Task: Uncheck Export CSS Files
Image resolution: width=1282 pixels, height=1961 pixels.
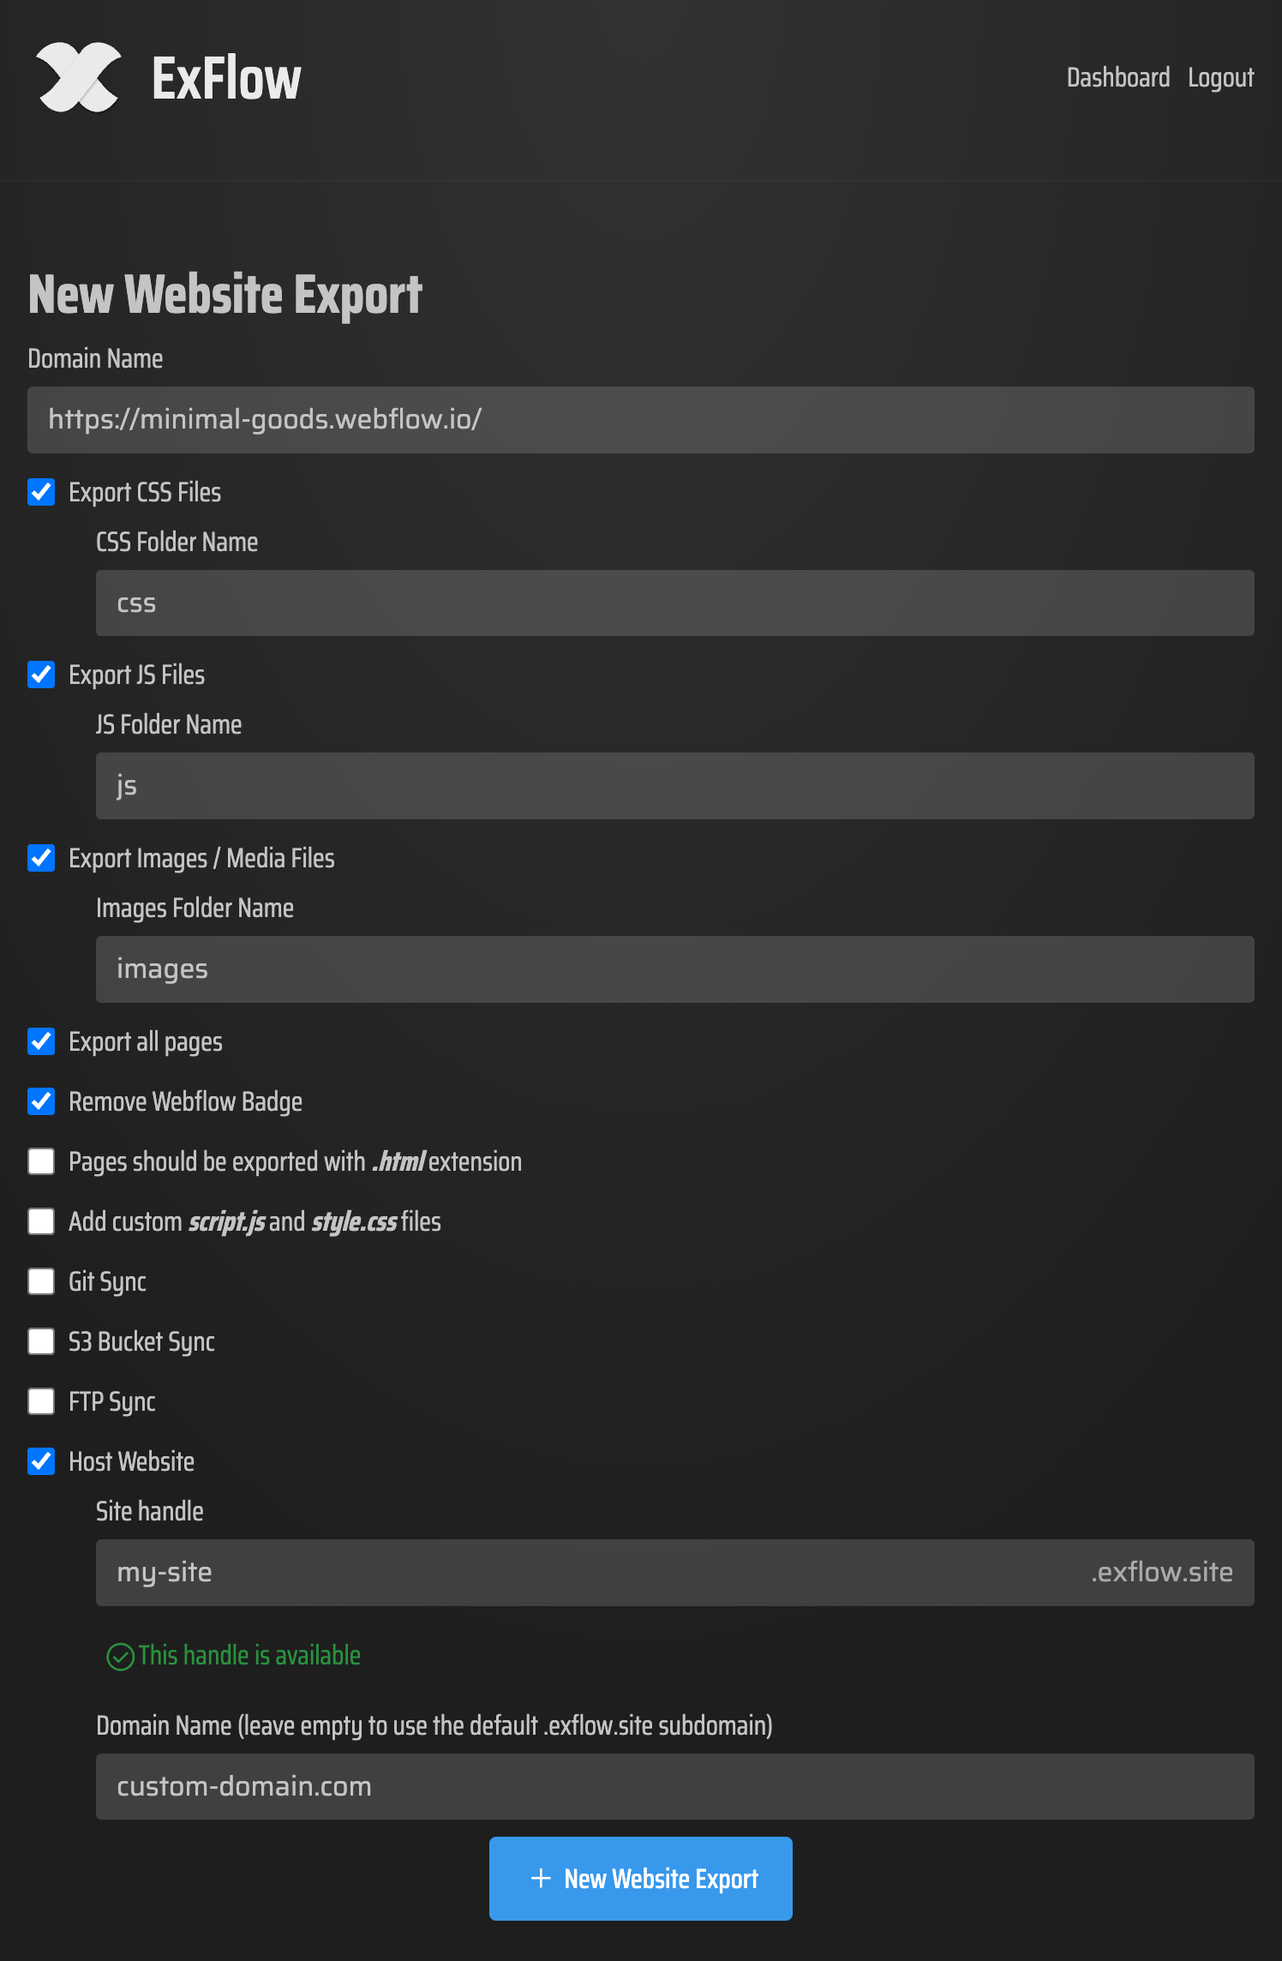Action: tap(40, 491)
